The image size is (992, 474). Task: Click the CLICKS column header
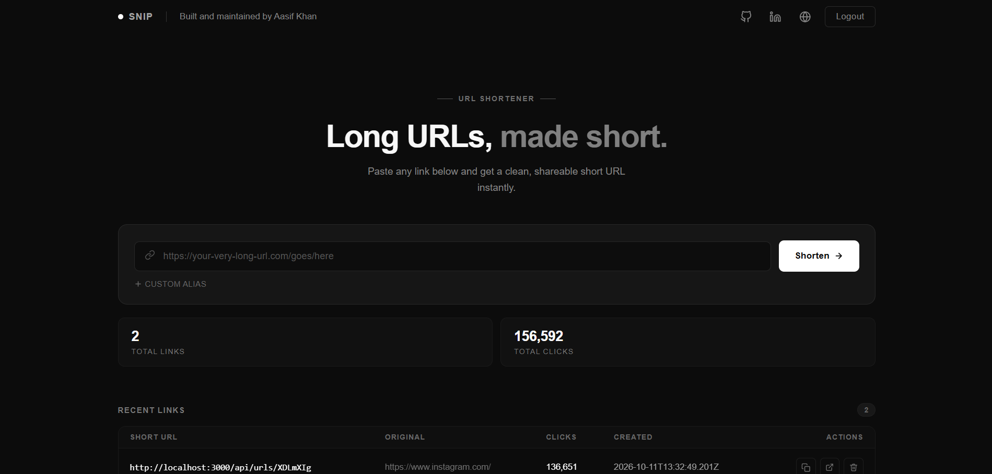click(x=561, y=437)
